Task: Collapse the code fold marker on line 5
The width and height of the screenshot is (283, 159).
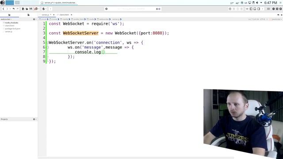Action: (x=48, y=43)
